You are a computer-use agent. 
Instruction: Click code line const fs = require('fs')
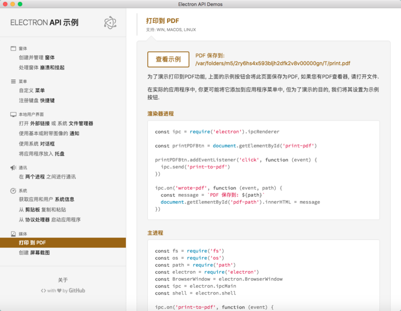189,251
